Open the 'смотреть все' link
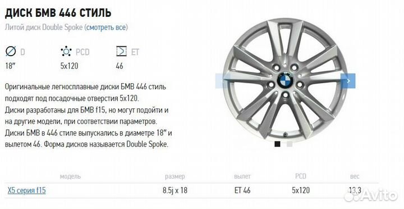Image resolution: width=404 pixels, height=209 pixels. 106,27
